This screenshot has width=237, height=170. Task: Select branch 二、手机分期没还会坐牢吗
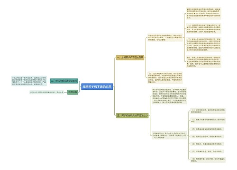(64, 81)
